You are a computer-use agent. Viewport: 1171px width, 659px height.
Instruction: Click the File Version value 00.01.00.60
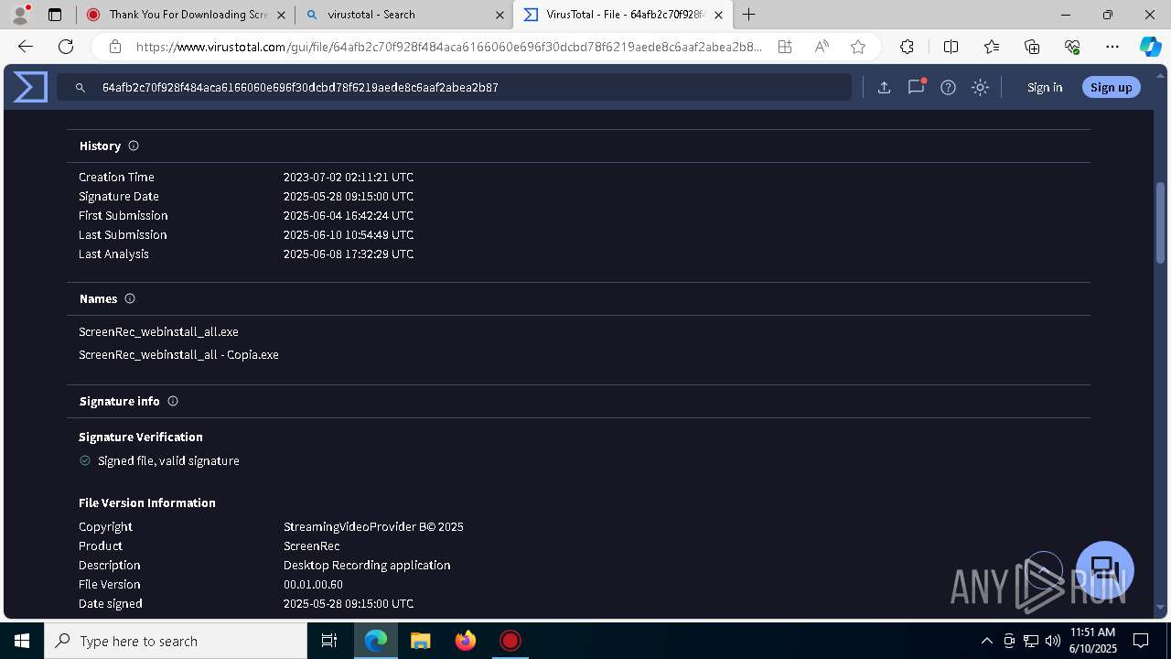[313, 584]
